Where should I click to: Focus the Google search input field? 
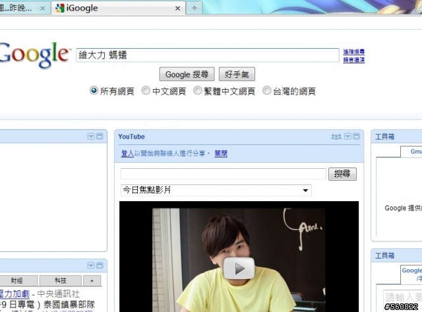(x=208, y=55)
